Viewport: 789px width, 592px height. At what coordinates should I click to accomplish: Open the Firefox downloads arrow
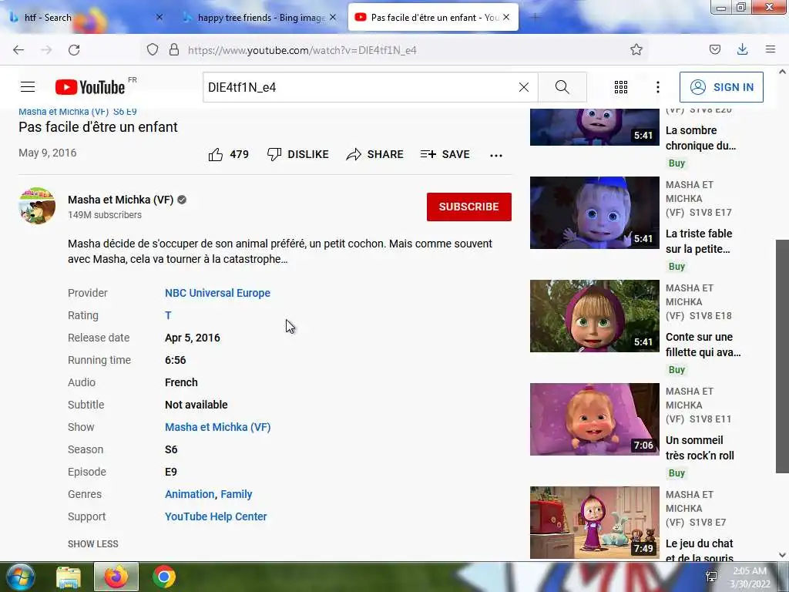pos(742,49)
